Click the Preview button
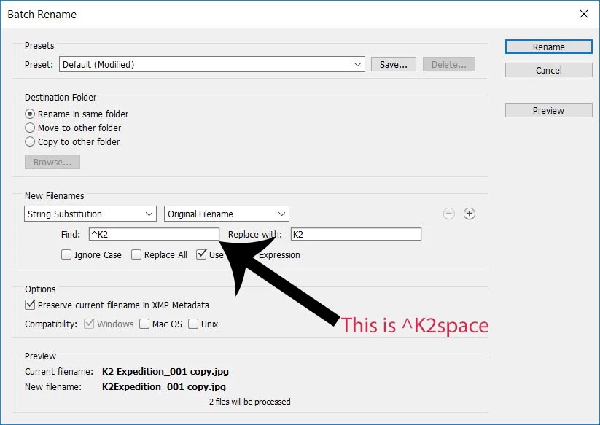This screenshot has height=425, width=600. point(549,110)
